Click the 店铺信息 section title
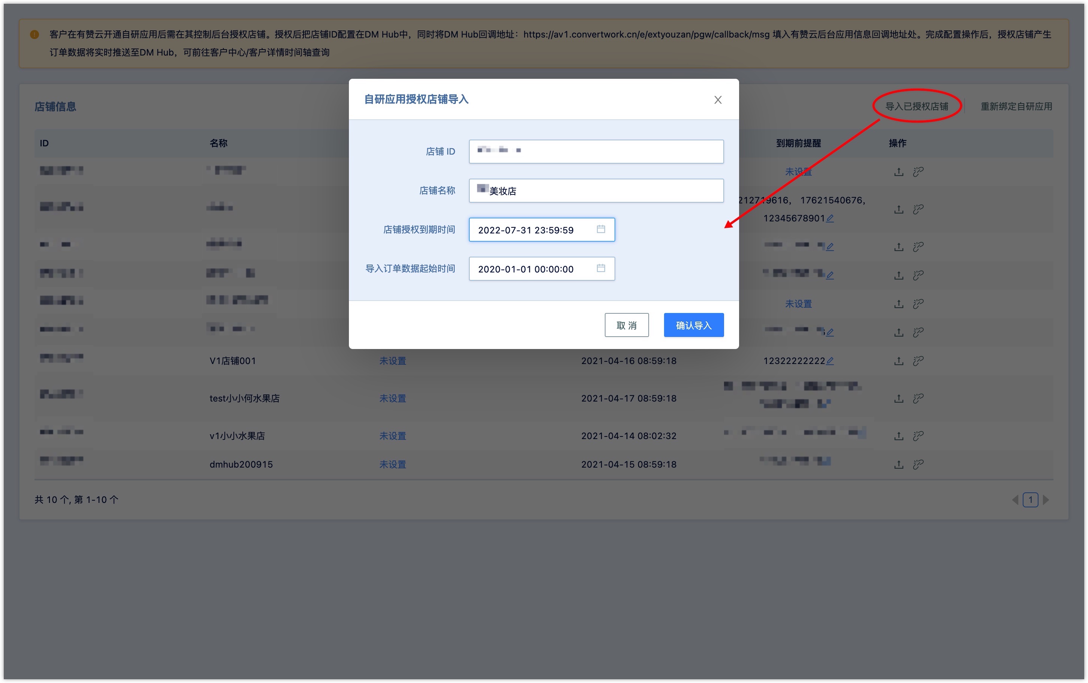 56,107
